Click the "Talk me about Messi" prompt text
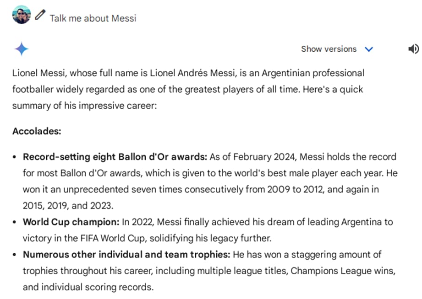Image resolution: width=422 pixels, height=299 pixels. pos(93,18)
